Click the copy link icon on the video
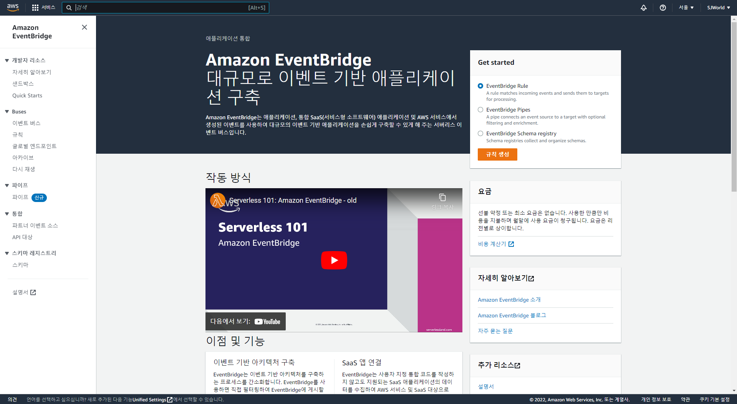 click(442, 197)
